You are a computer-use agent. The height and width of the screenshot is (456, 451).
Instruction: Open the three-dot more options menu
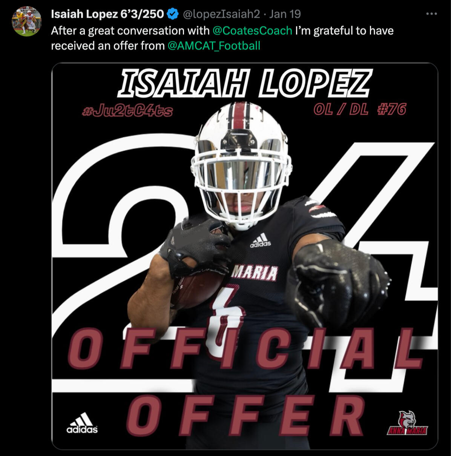point(431,14)
